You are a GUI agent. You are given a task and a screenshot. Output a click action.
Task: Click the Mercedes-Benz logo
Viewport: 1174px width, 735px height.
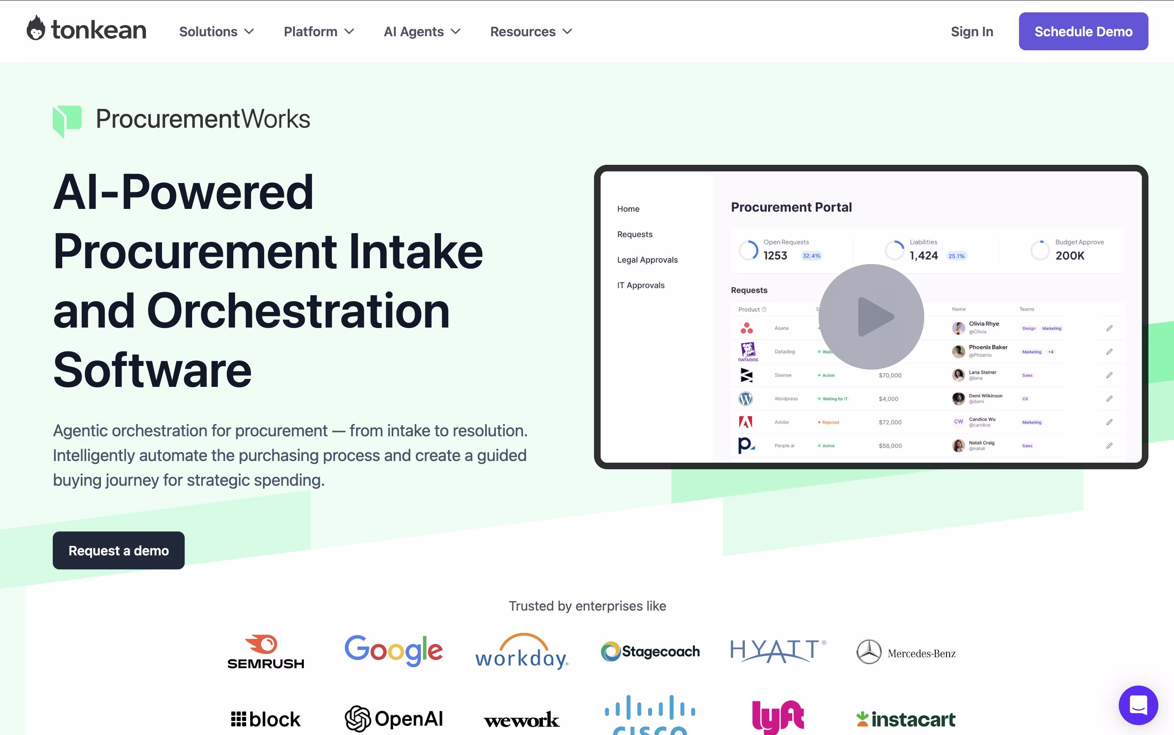[906, 652]
